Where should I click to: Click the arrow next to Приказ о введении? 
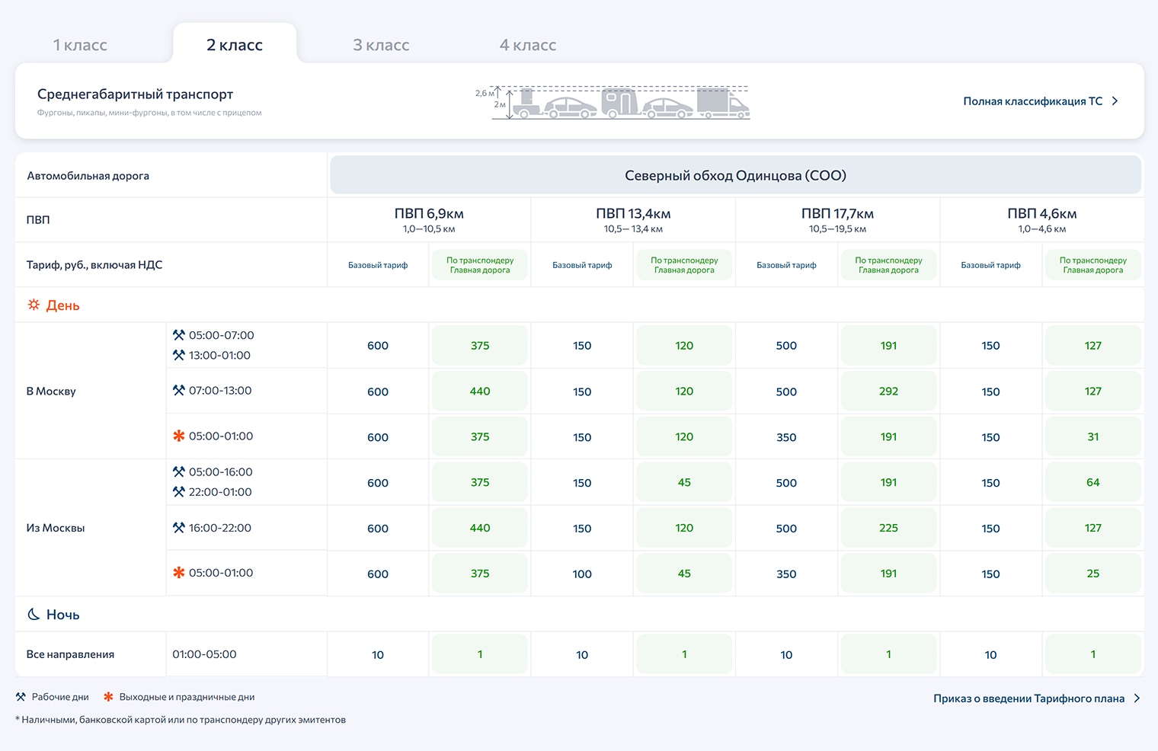pyautogui.click(x=1137, y=698)
